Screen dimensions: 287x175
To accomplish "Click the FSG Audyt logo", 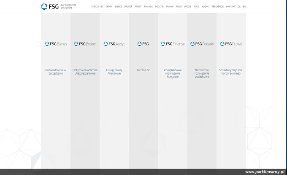I will tap(114, 44).
